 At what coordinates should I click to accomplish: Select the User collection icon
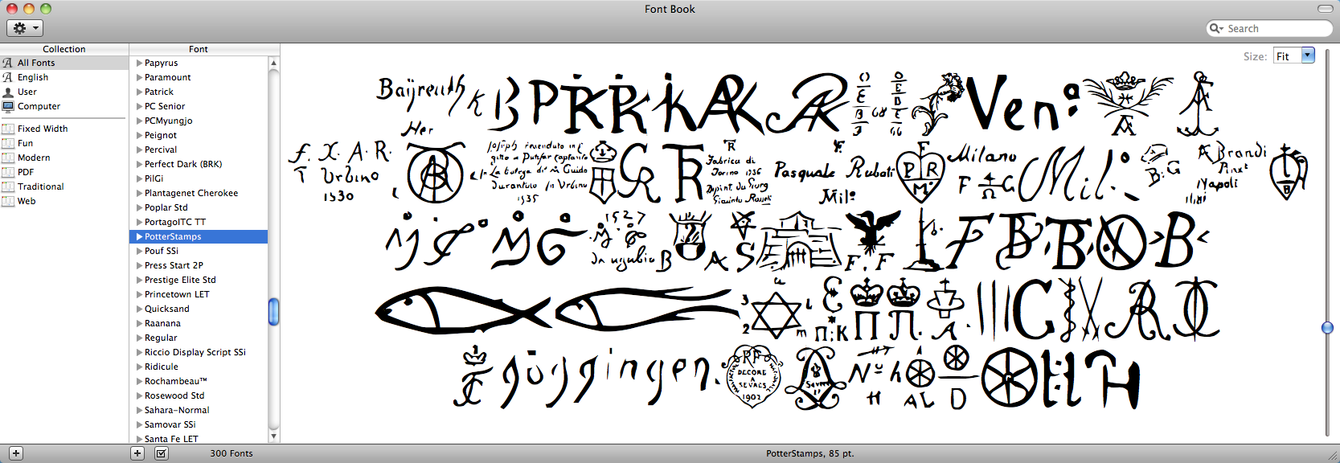coord(8,92)
